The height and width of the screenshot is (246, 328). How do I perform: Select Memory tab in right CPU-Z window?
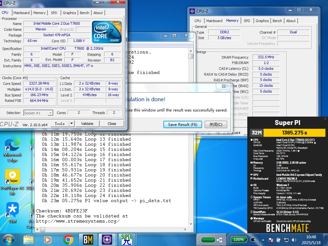232,20
